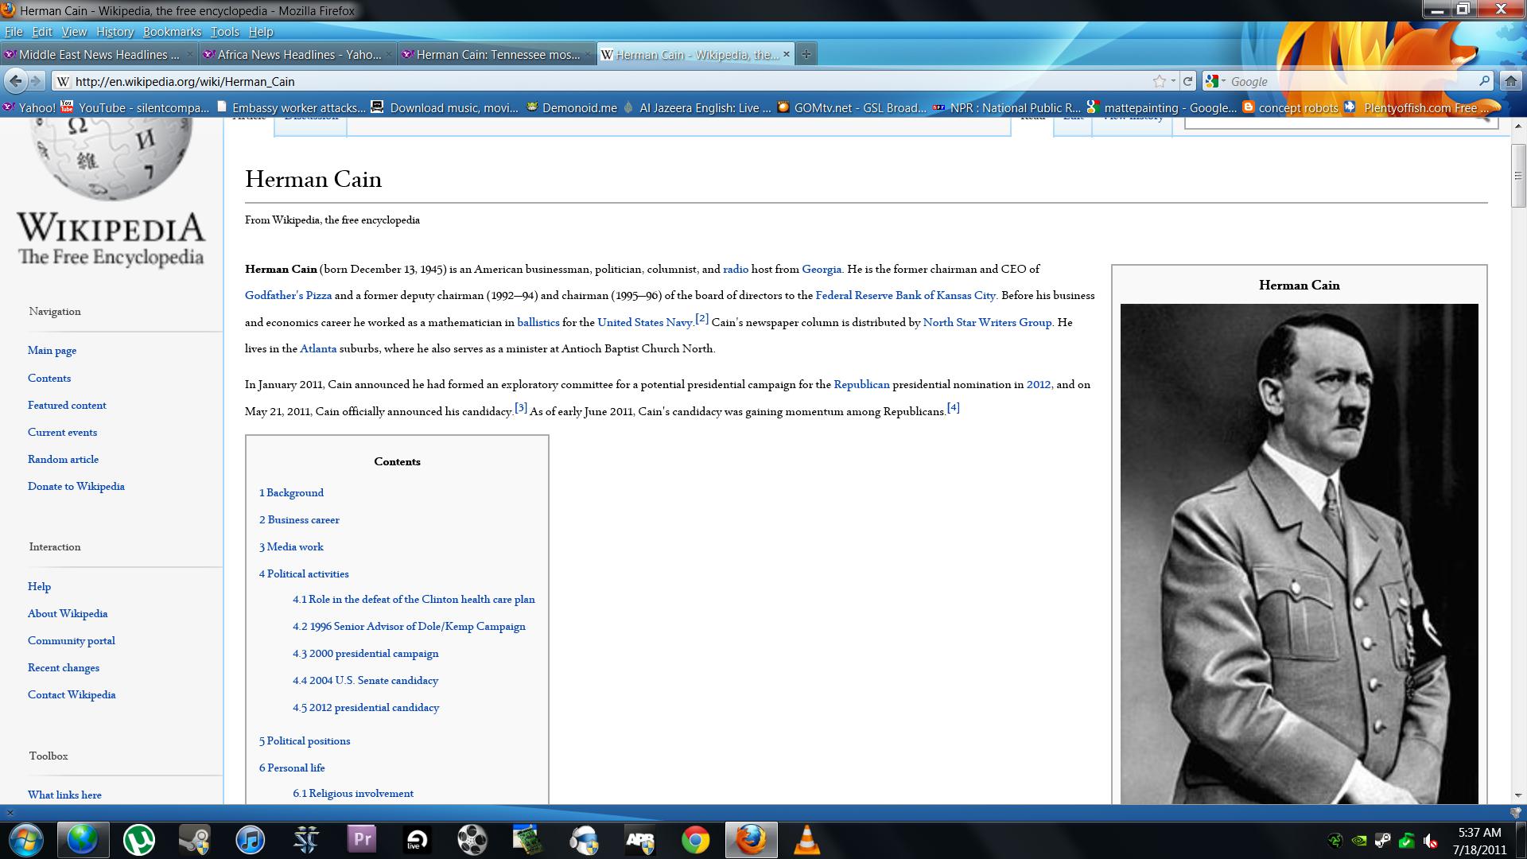Bookmark this page with the star icon
The image size is (1527, 859).
pos(1160,81)
